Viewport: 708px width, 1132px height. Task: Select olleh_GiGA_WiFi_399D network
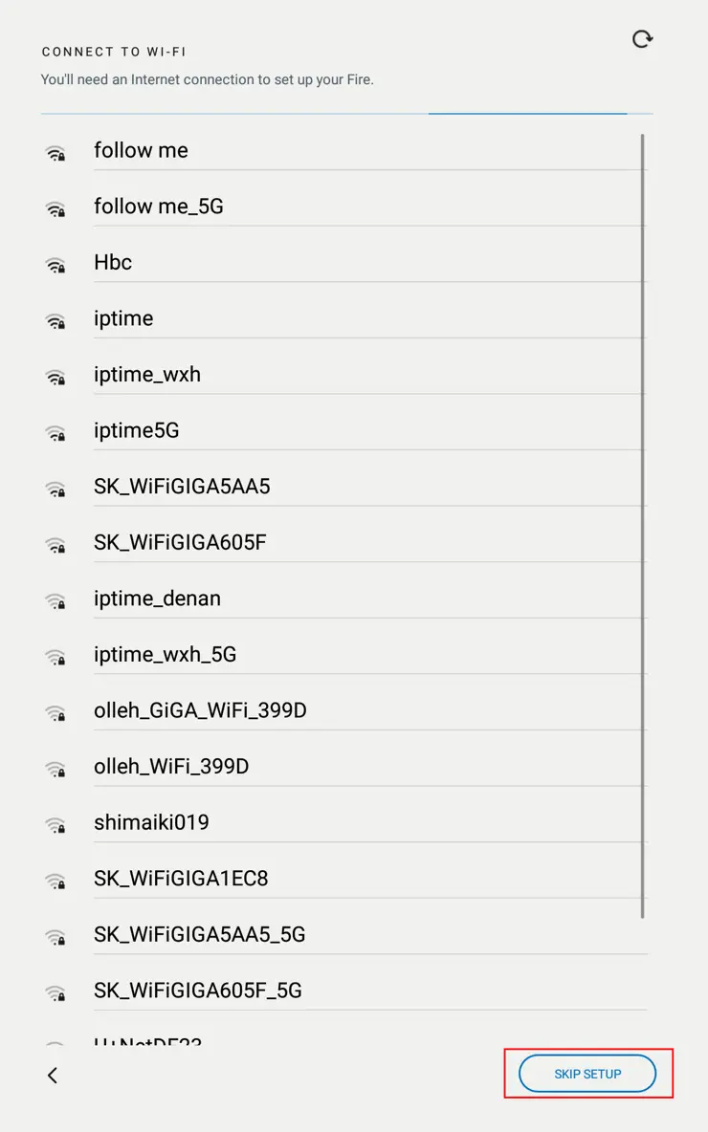(x=200, y=710)
